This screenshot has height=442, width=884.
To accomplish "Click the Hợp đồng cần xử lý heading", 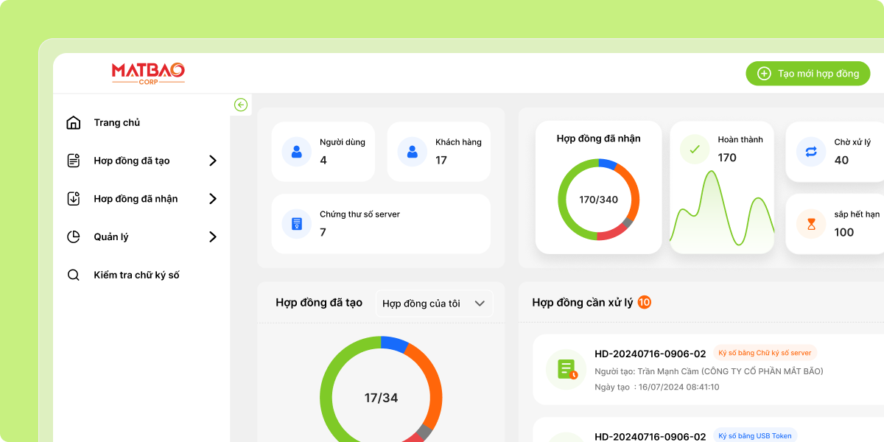I will [583, 302].
